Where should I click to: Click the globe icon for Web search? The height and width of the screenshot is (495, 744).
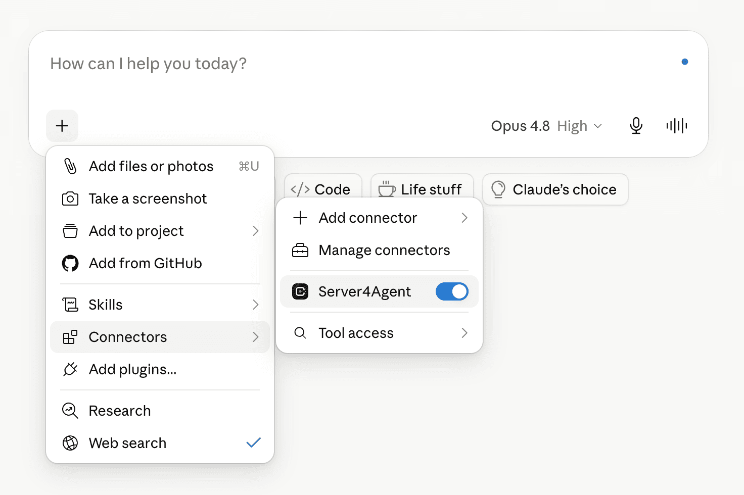[x=70, y=443]
